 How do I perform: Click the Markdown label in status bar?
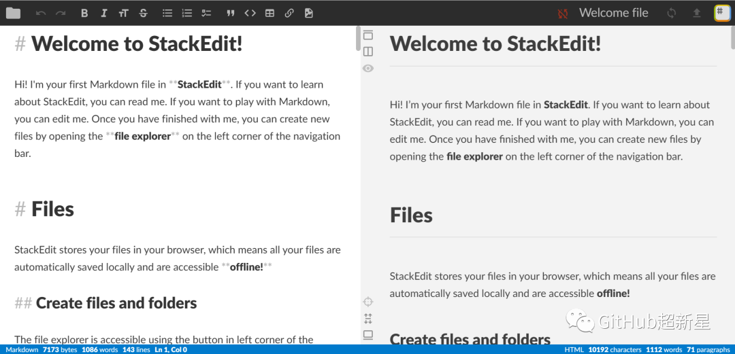(22, 350)
